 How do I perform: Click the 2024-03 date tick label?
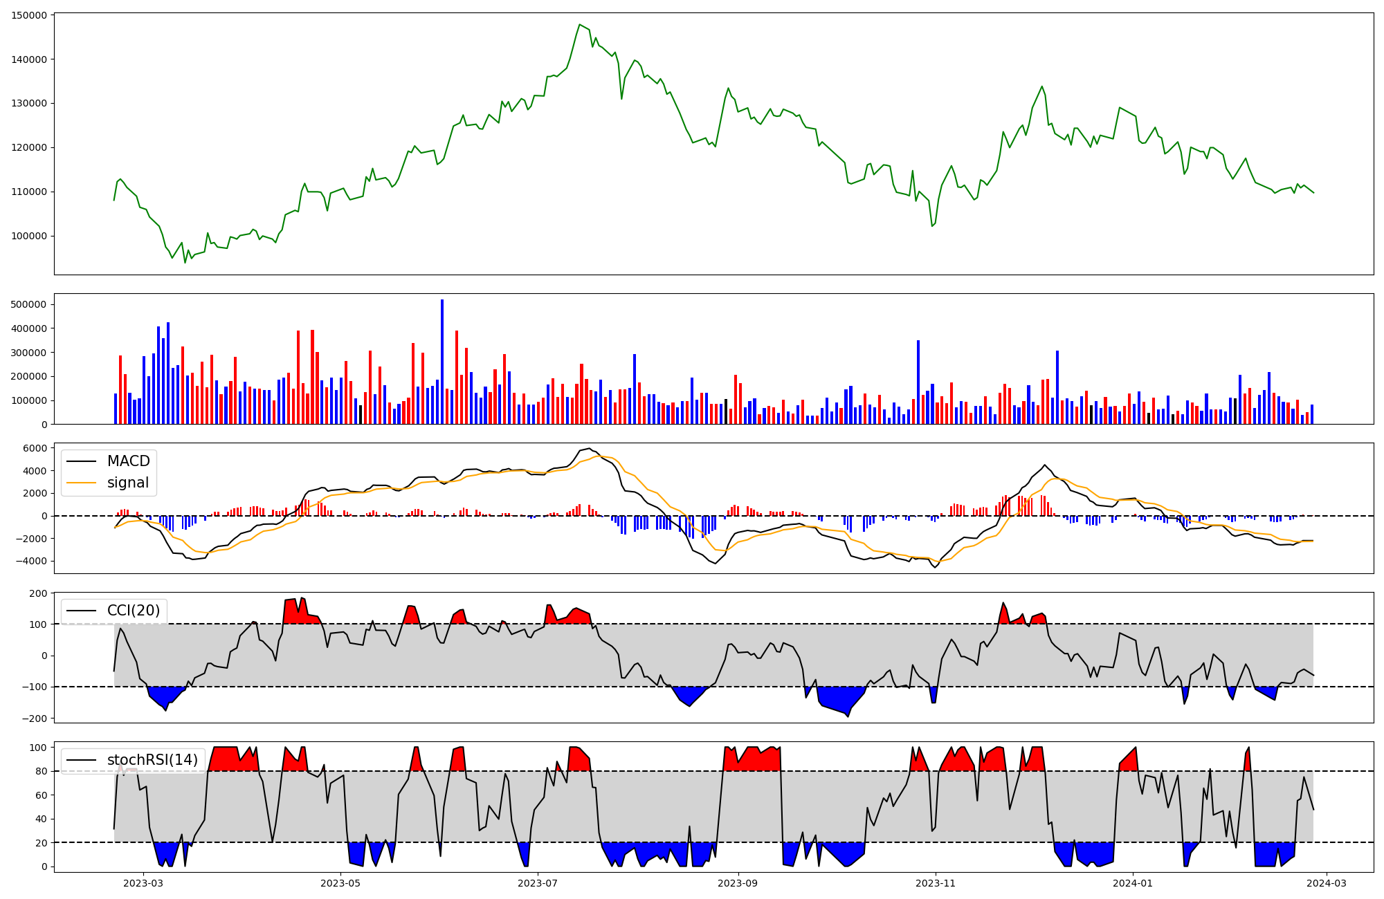point(1326,882)
